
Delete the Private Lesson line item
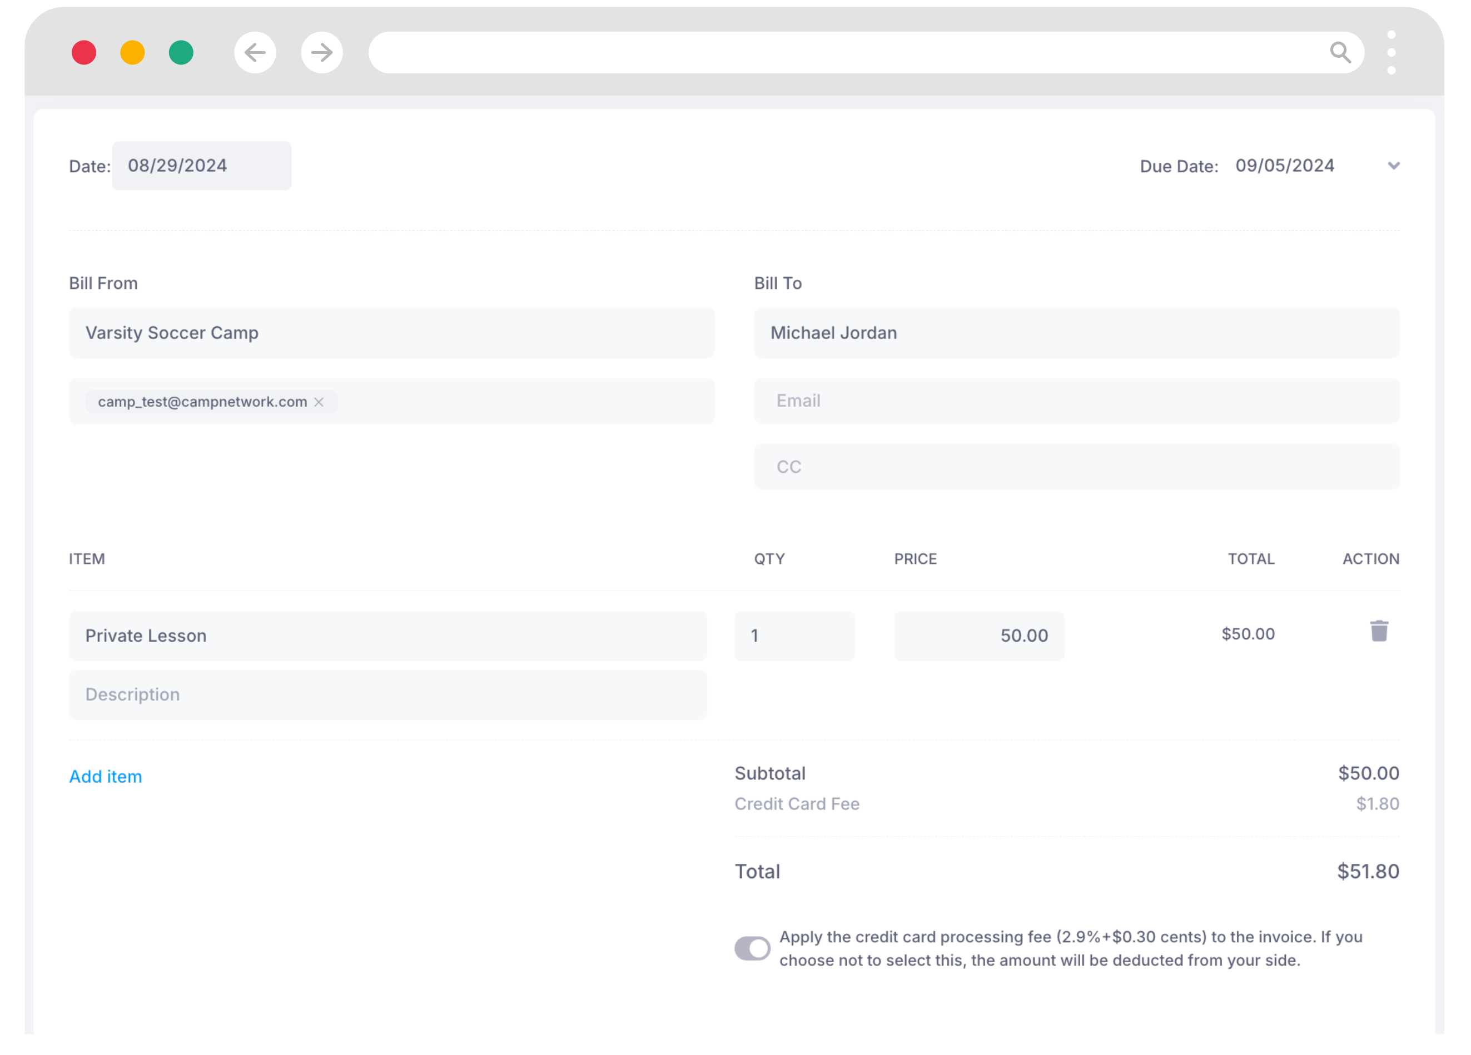coord(1378,631)
